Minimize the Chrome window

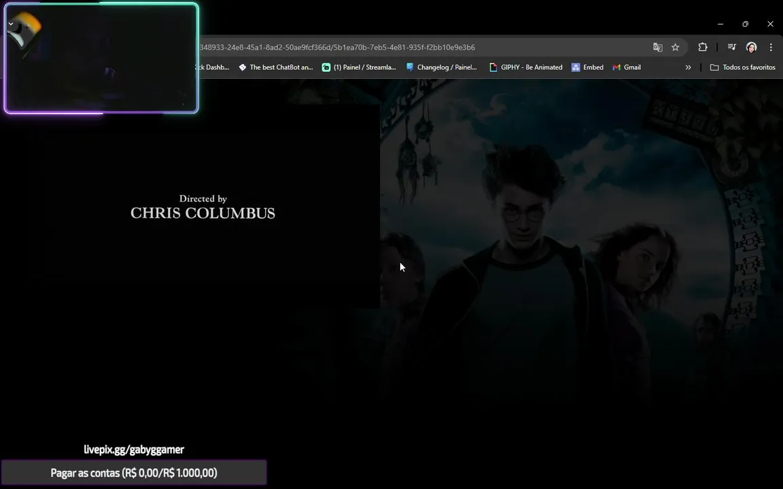pos(720,24)
